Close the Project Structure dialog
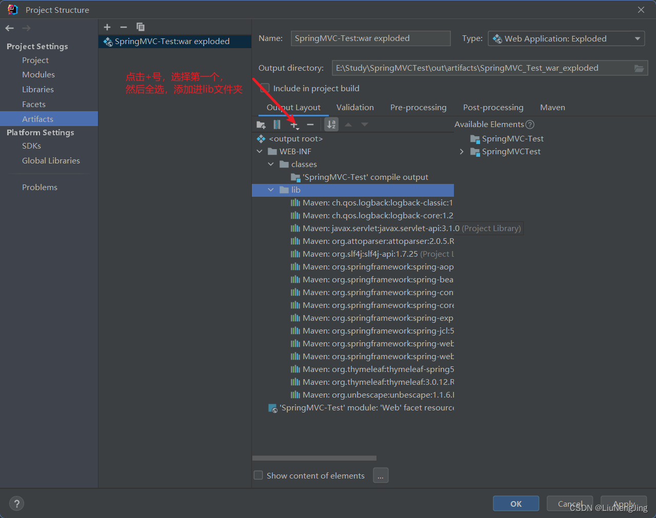The image size is (656, 518). click(x=641, y=10)
